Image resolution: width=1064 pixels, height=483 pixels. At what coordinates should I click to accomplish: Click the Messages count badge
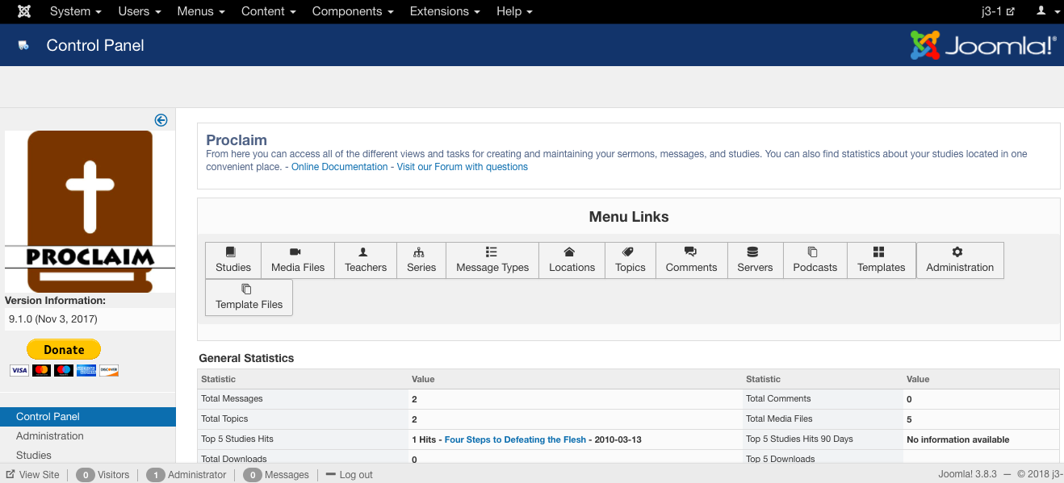click(252, 475)
